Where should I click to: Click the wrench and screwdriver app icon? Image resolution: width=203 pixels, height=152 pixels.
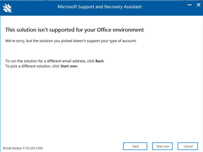click(7, 8)
